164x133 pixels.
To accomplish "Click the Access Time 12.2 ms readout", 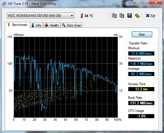I will coord(141,89).
